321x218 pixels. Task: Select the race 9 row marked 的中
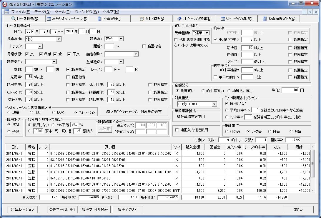tap(158, 190)
